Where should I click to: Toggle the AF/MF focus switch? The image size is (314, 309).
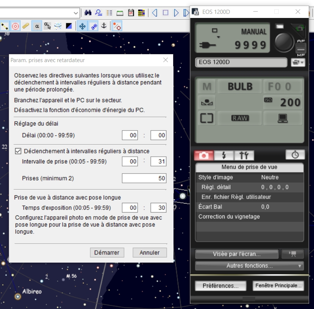(301, 49)
